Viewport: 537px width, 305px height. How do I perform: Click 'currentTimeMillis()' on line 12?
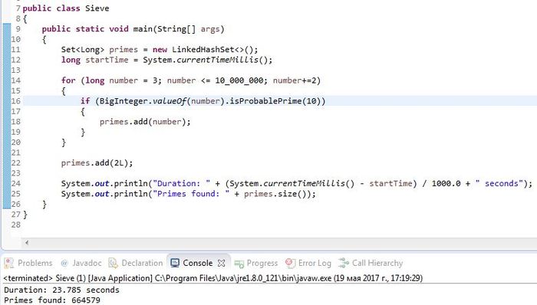[x=222, y=60]
